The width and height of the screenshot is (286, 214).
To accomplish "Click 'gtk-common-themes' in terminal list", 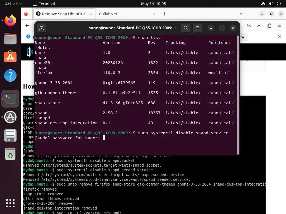I will point(56,93).
